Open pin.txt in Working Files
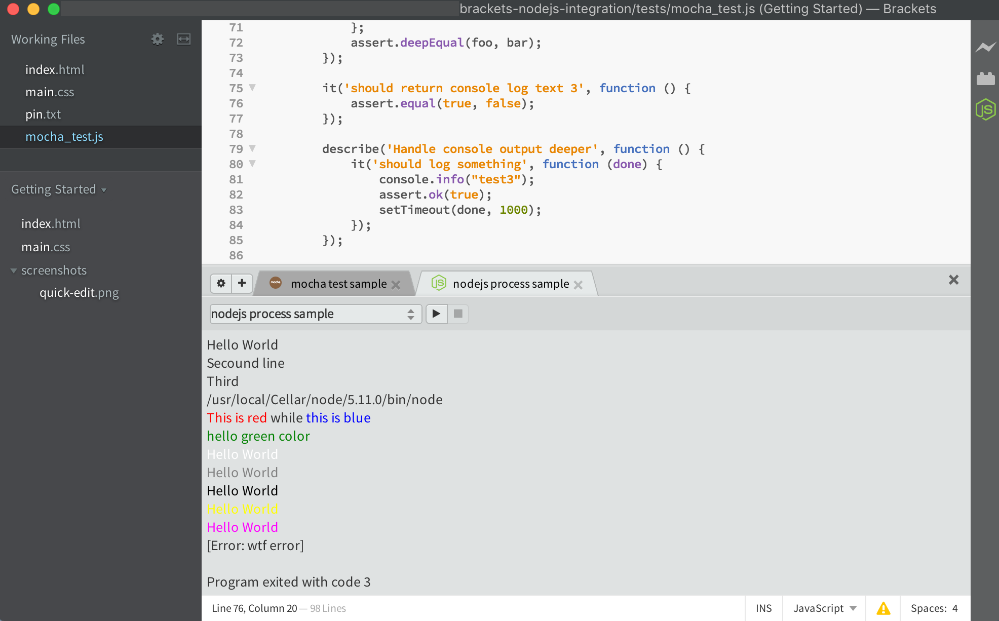 pyautogui.click(x=43, y=114)
